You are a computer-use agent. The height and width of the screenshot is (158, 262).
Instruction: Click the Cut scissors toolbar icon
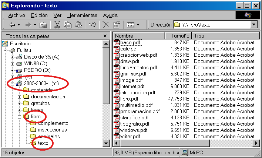click(x=57, y=25)
